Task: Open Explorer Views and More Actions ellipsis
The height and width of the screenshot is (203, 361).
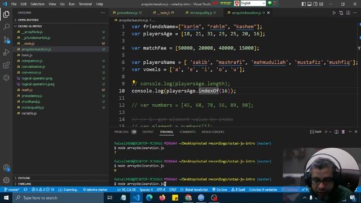Action: coord(103,13)
